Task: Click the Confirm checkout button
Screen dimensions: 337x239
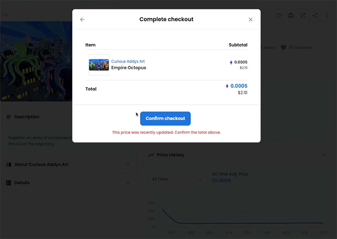Action: click(x=165, y=118)
